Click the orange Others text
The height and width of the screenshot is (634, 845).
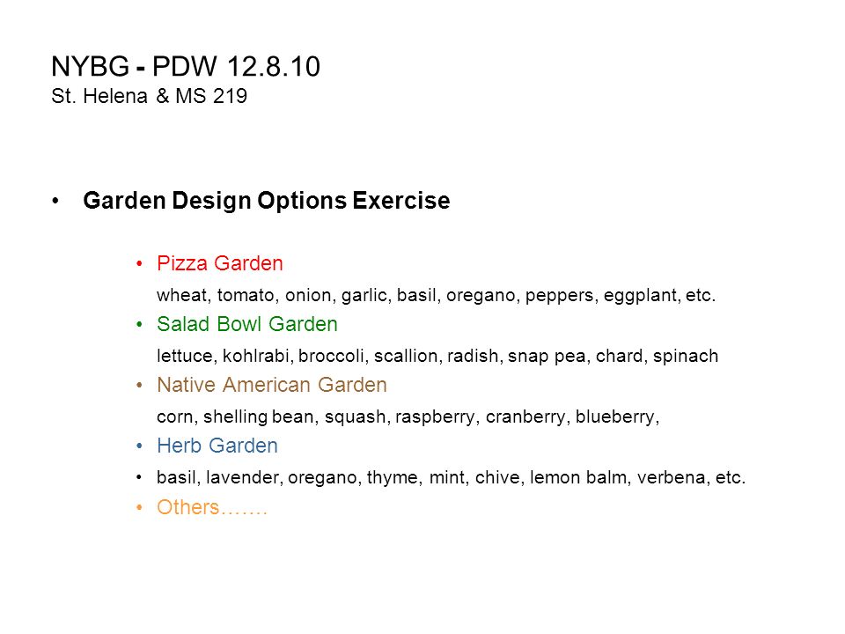(212, 507)
